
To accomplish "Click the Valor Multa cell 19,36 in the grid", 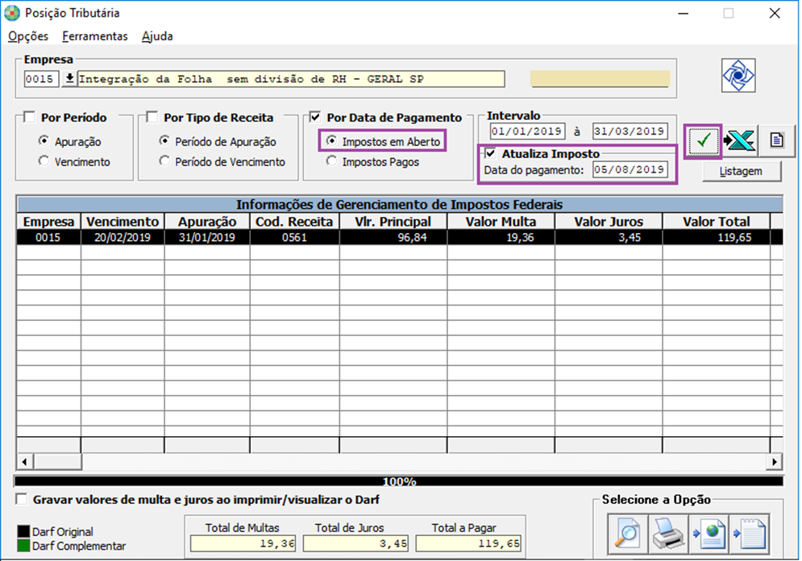I will [501, 237].
